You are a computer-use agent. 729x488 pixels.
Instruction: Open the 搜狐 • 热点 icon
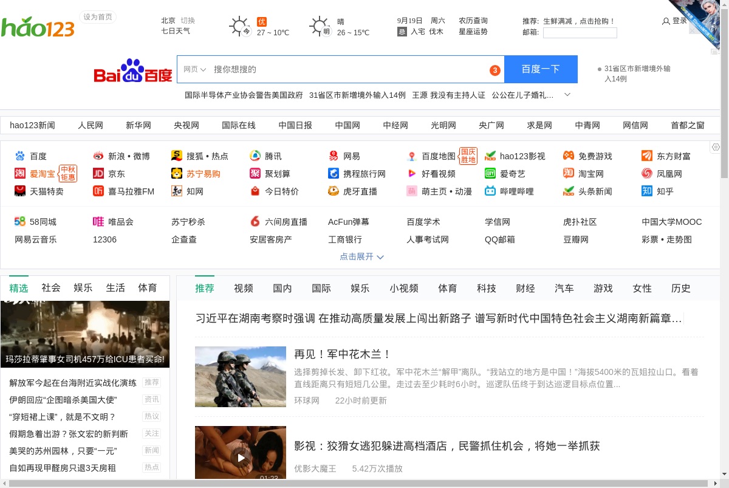tap(177, 156)
